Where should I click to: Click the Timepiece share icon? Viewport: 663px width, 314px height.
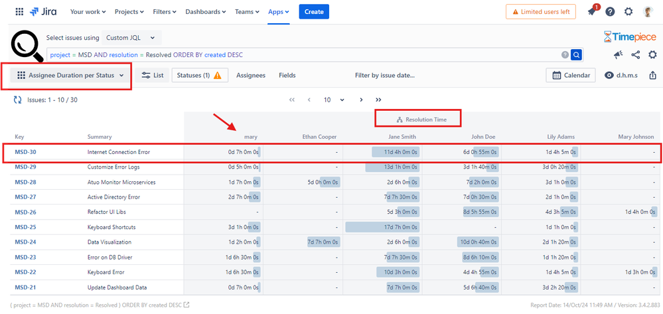(636, 54)
